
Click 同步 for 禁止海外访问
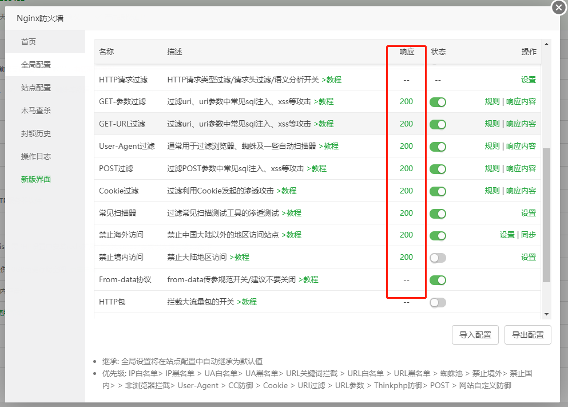tap(529, 235)
